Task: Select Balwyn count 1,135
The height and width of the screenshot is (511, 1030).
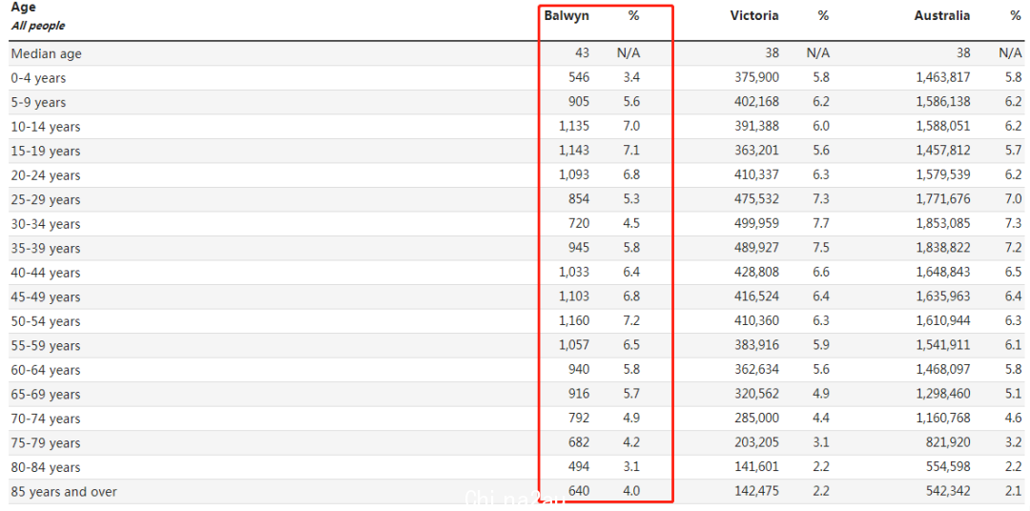Action: pos(574,127)
